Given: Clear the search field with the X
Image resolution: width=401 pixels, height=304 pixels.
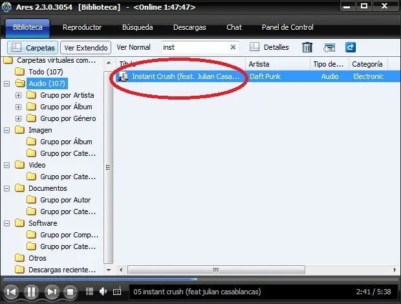Looking at the screenshot, I should point(233,47).
